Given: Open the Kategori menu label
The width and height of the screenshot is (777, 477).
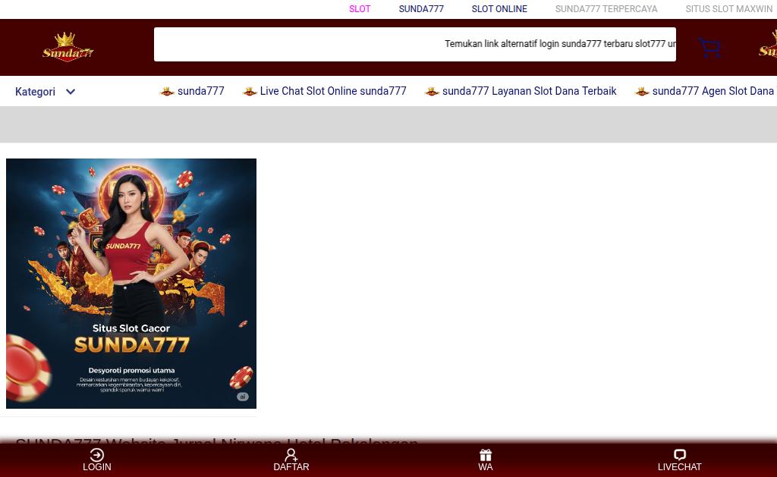Looking at the screenshot, I should click(35, 92).
